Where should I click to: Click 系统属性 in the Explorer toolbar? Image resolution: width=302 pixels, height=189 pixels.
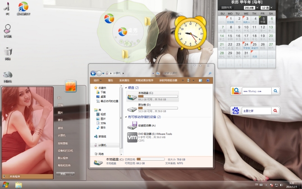click(124, 81)
